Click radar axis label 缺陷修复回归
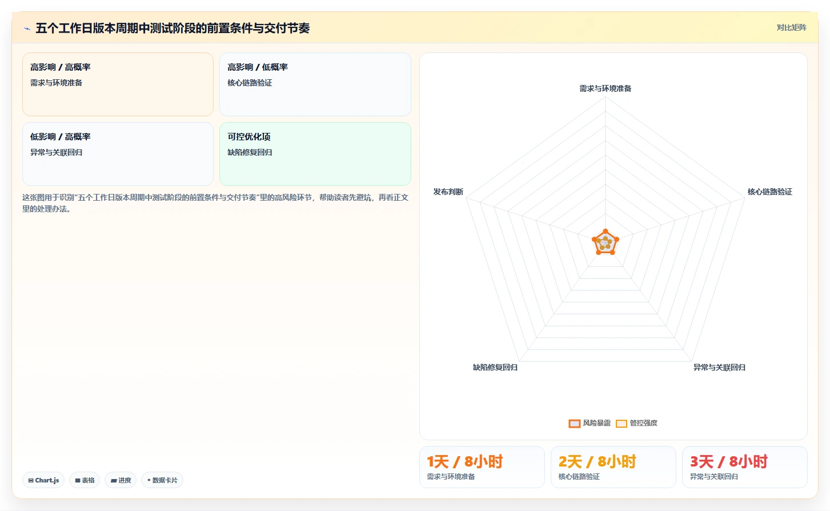The width and height of the screenshot is (830, 511). [495, 367]
